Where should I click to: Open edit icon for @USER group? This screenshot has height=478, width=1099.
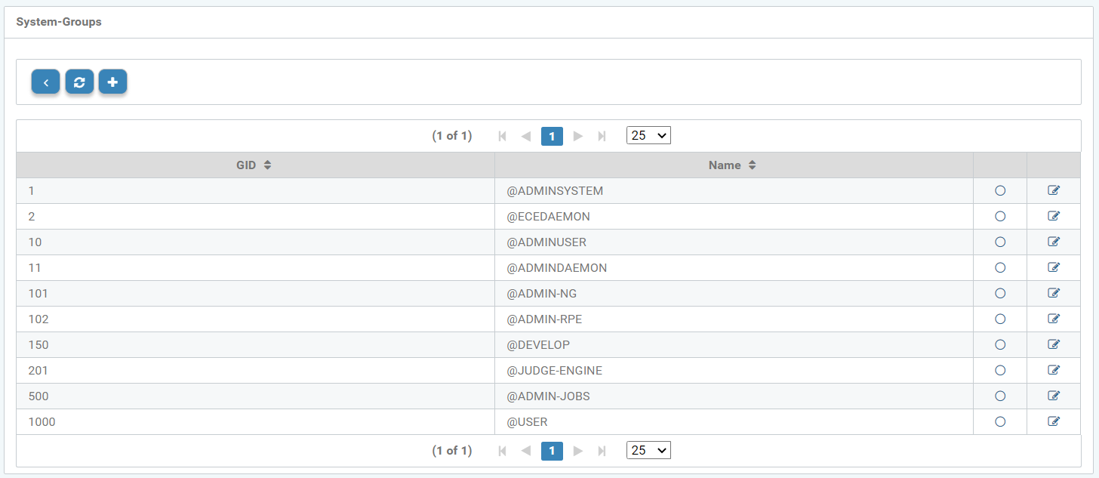(x=1054, y=422)
